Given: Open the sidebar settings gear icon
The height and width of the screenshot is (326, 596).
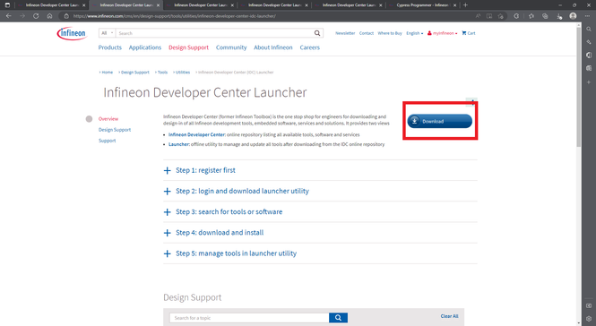Looking at the screenshot, I should pyautogui.click(x=589, y=319).
